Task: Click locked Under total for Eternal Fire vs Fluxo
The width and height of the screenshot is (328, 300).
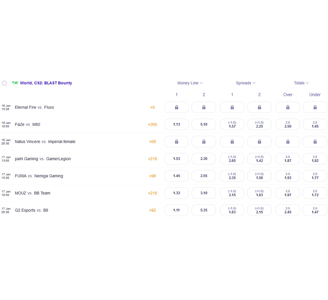Action: [x=315, y=107]
